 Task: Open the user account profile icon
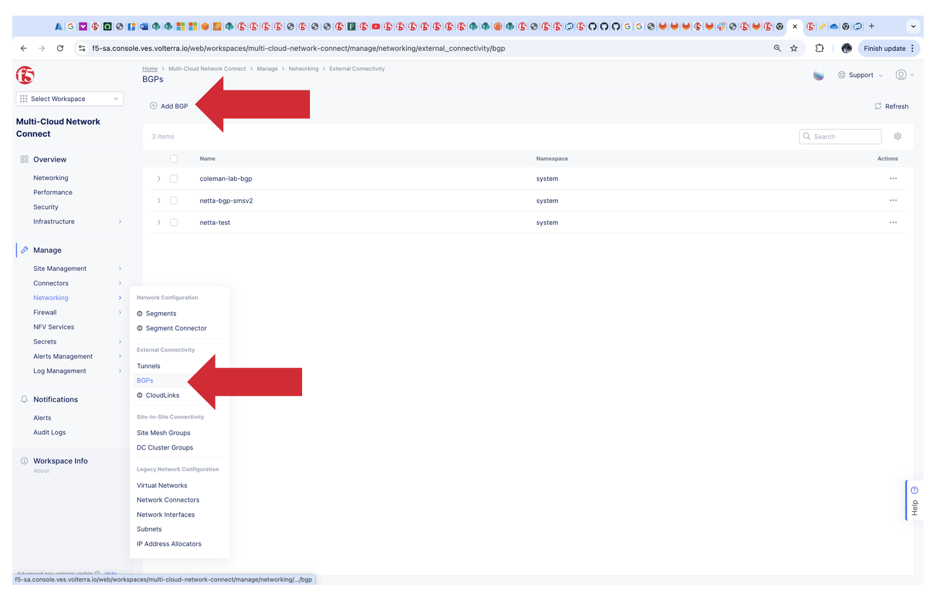tap(901, 75)
